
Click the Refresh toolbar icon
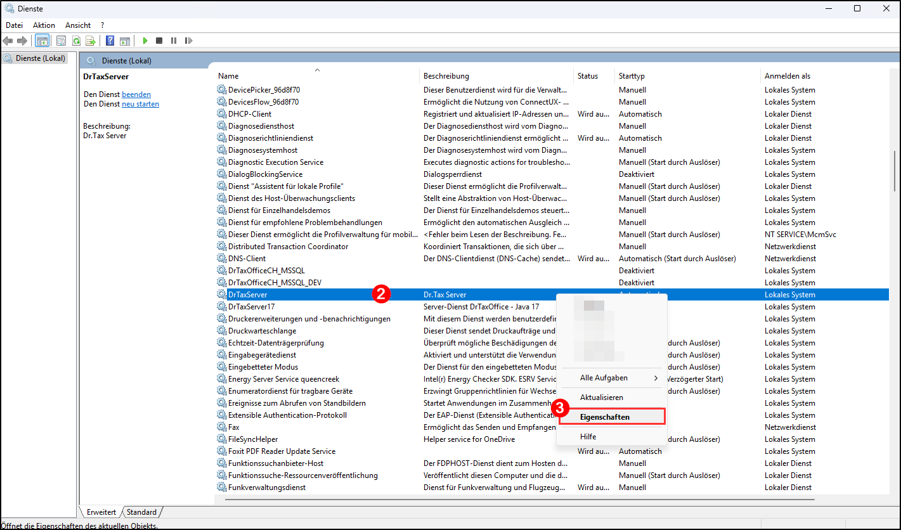(76, 41)
